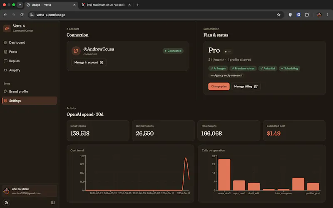333x208 pixels.
Task: Click the Connected status badge
Action: [173, 51]
